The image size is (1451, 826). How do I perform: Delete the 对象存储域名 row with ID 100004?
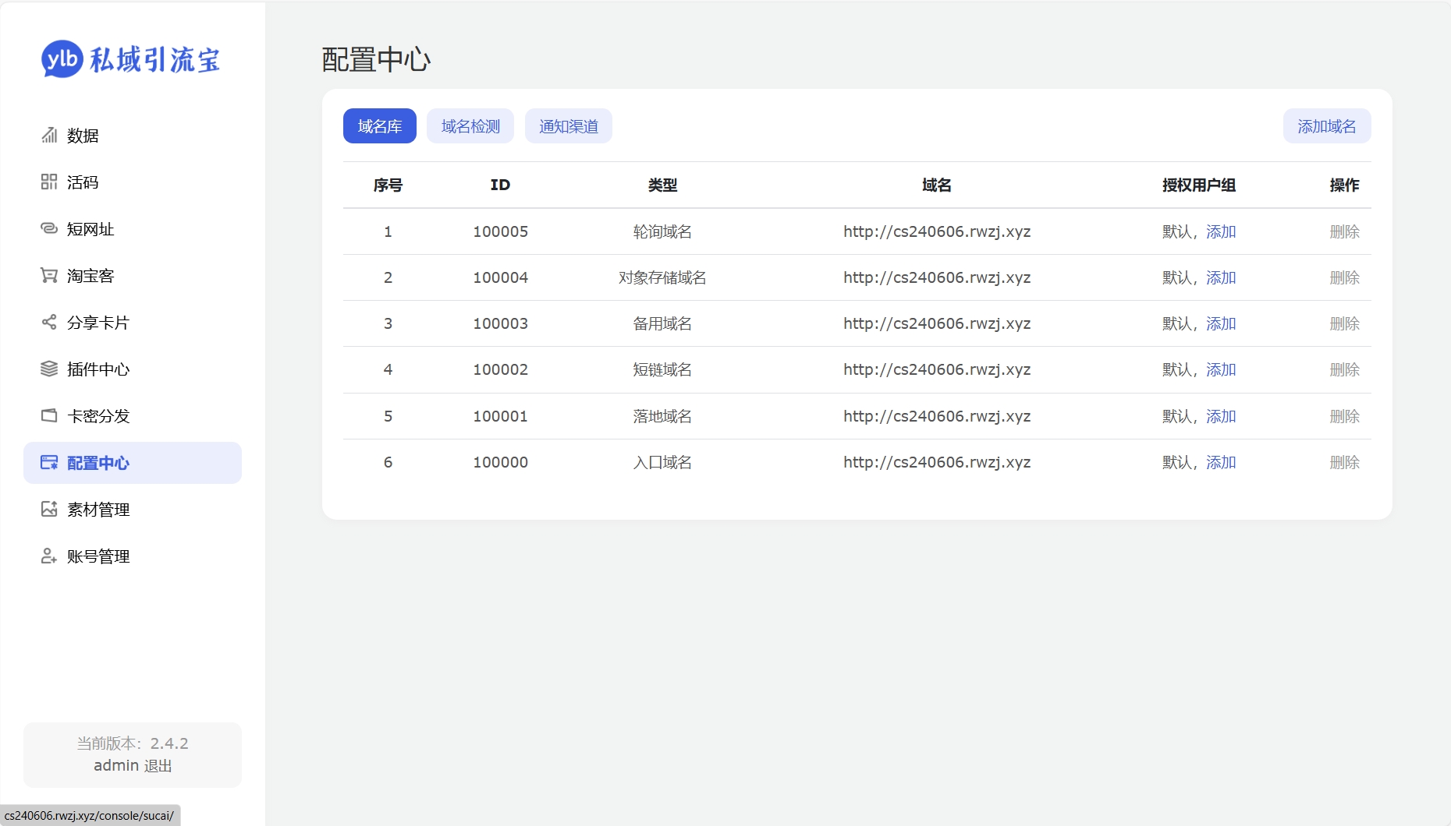point(1344,277)
